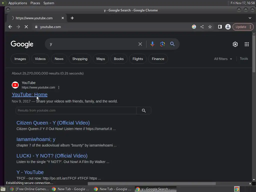Viewport: 256px width, 192px height.
Task: Go back to the previous page
Action: [10, 27]
